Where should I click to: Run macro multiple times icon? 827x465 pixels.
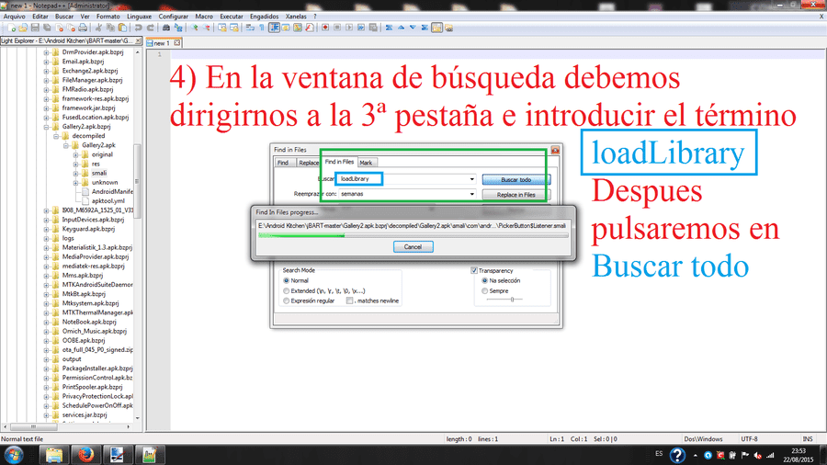[361, 28]
